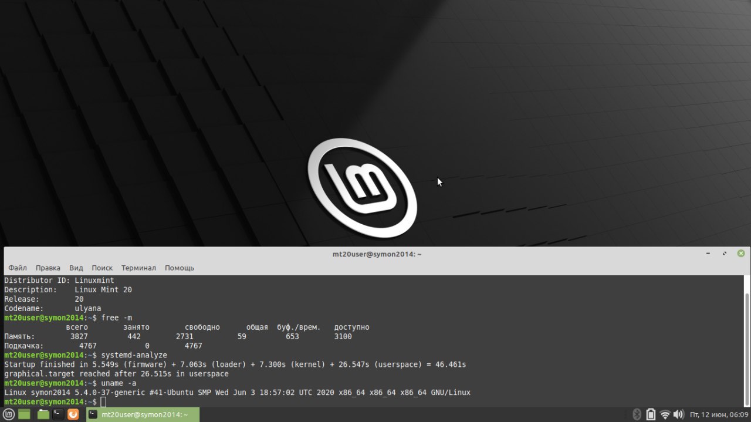
Task: Click the 'Память:' memory row label
Action: coord(19,336)
